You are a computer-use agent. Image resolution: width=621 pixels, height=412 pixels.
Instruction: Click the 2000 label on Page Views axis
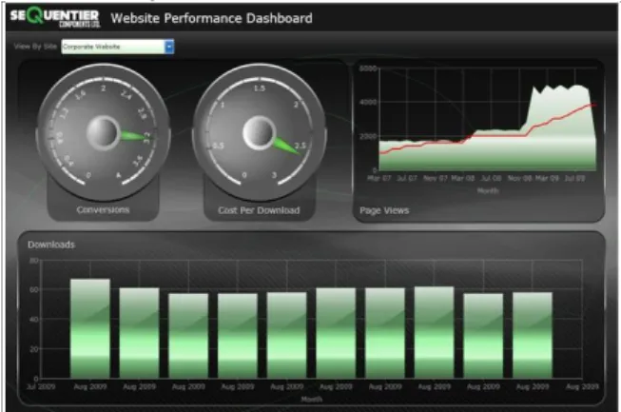click(368, 136)
